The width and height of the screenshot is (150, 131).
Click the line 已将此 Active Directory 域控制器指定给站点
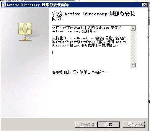point(89,38)
